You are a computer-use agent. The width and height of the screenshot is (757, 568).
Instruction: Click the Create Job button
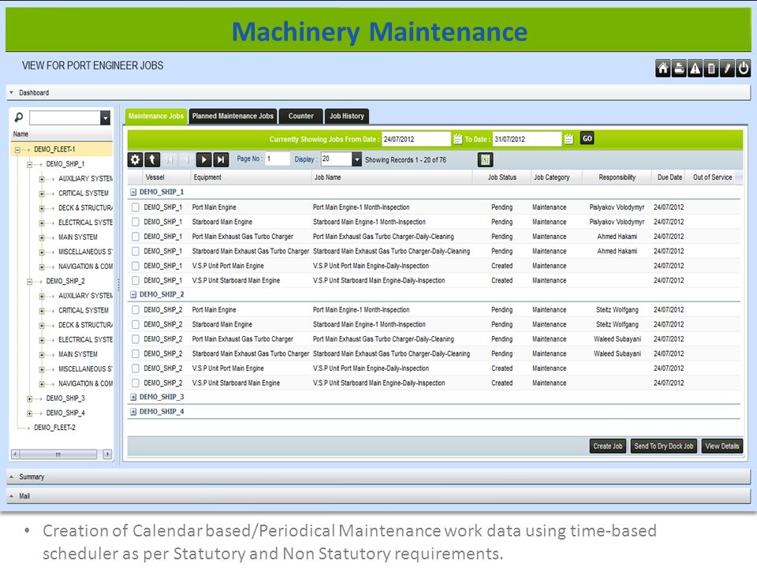tap(608, 447)
